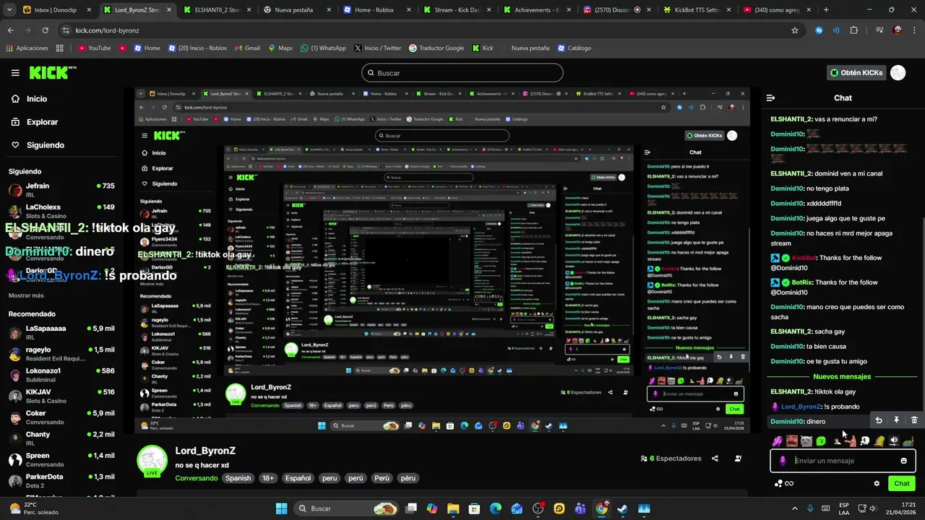The width and height of the screenshot is (925, 520).
Task: Focus the Kick Buscar search field
Action: tap(462, 73)
